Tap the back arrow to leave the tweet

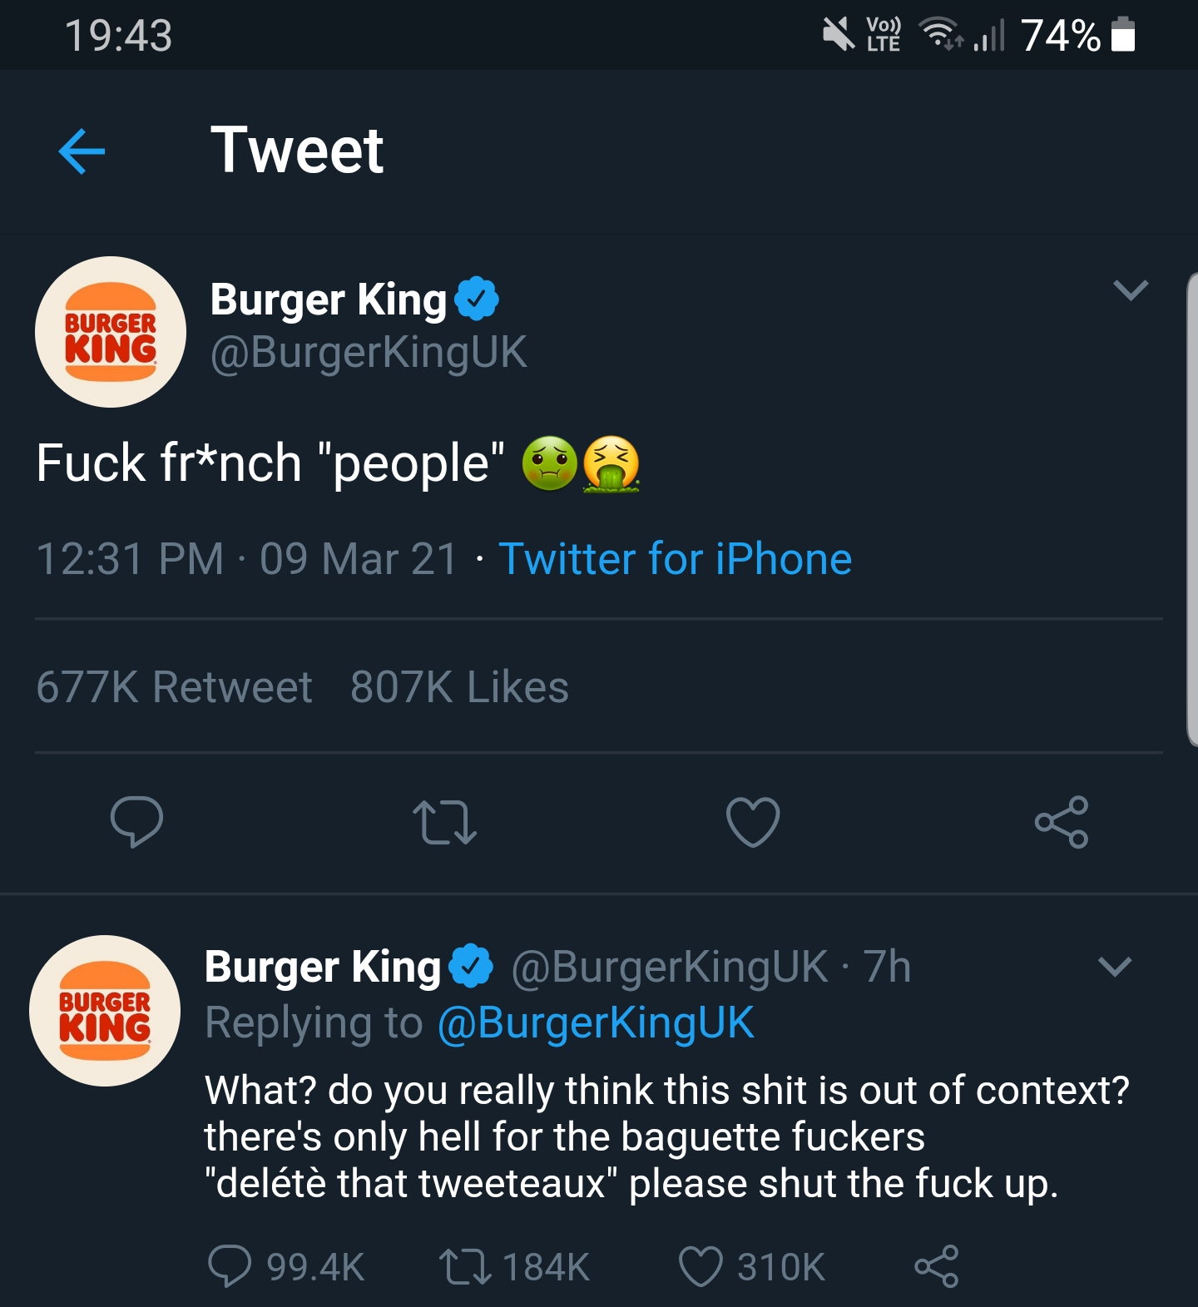[x=82, y=151]
